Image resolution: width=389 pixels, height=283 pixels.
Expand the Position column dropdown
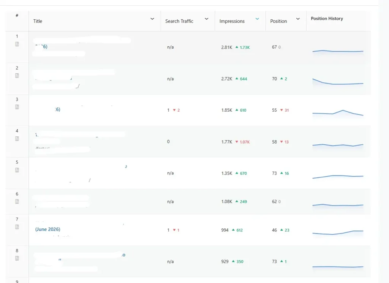[x=298, y=19]
